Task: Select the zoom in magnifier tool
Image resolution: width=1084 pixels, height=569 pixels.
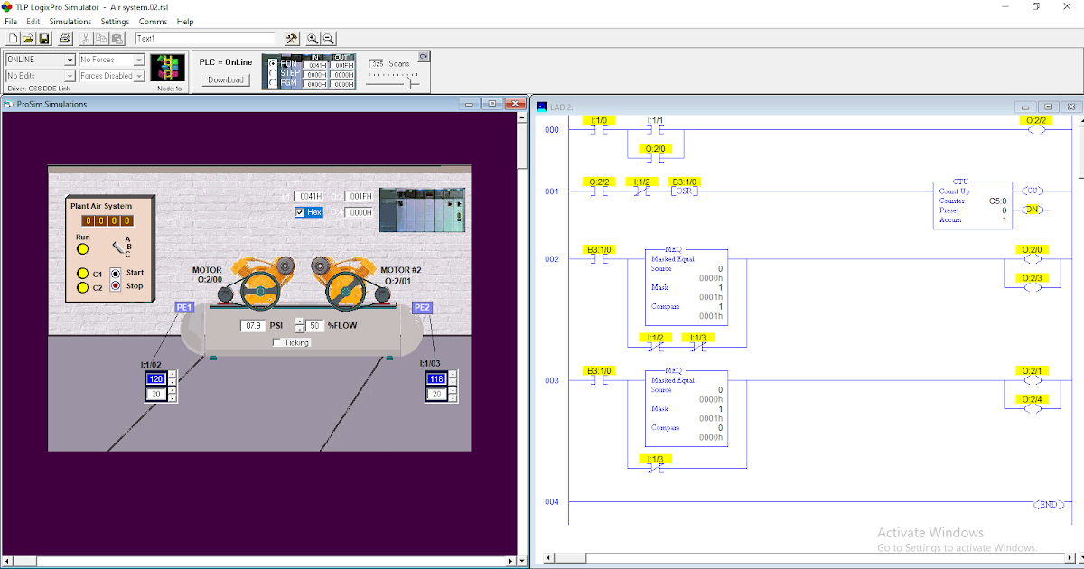Action: (313, 38)
